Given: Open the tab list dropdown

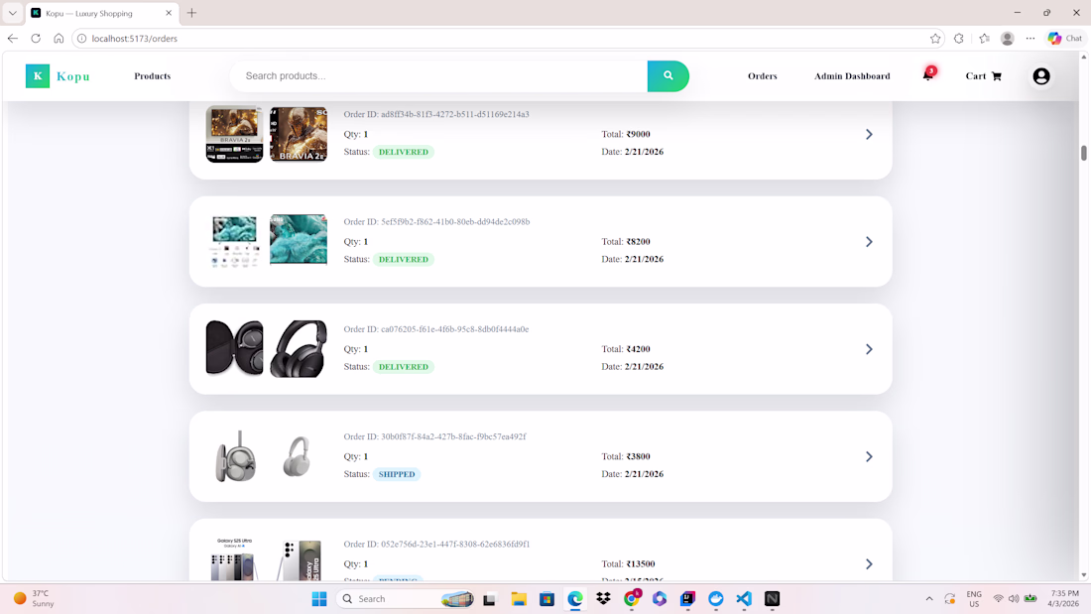Looking at the screenshot, I should pyautogui.click(x=13, y=13).
